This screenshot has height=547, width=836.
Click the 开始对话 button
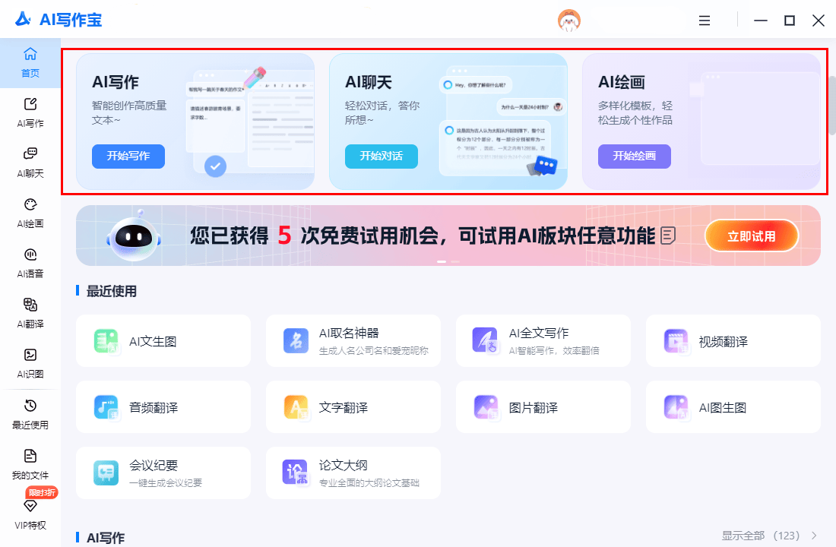(381, 157)
